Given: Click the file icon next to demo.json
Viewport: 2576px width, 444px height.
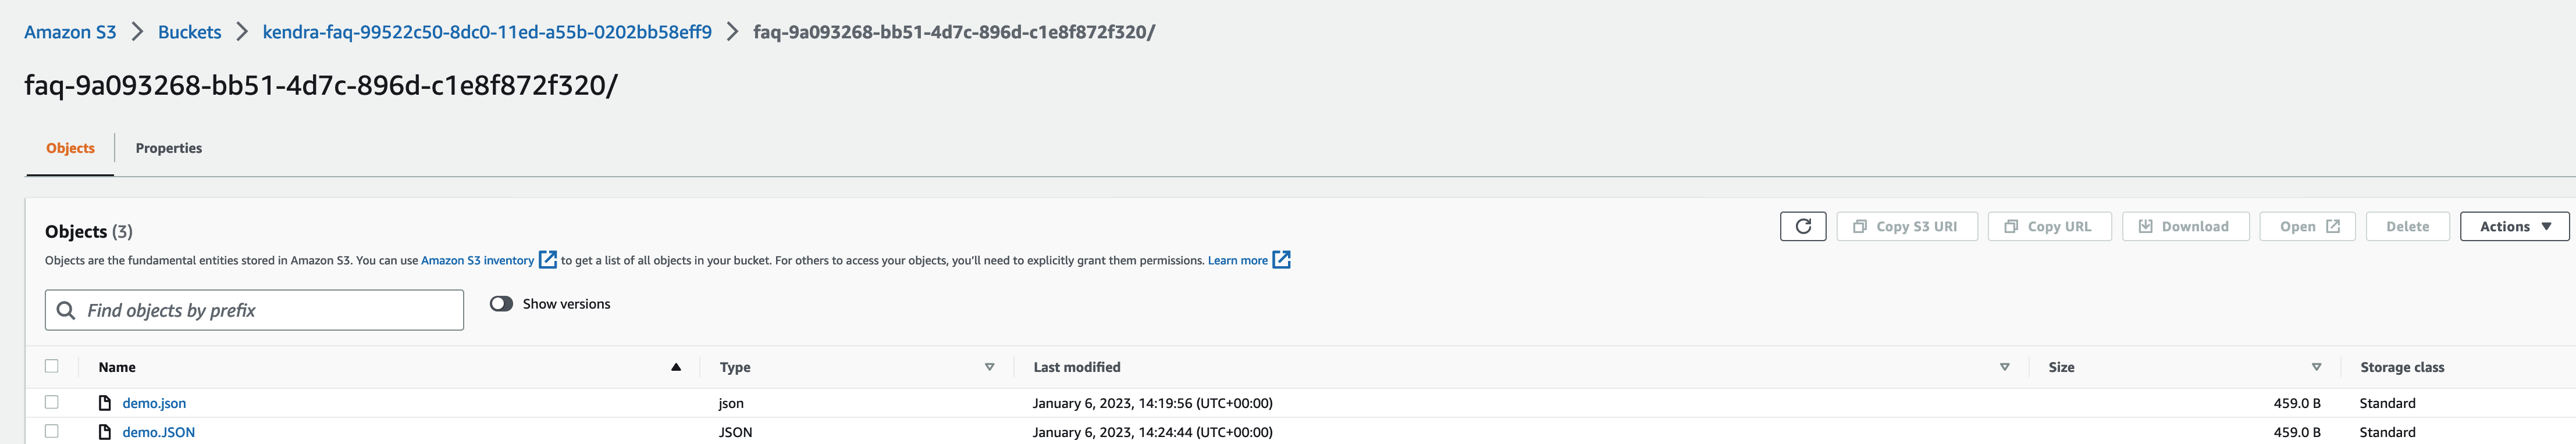Looking at the screenshot, I should 105,403.
